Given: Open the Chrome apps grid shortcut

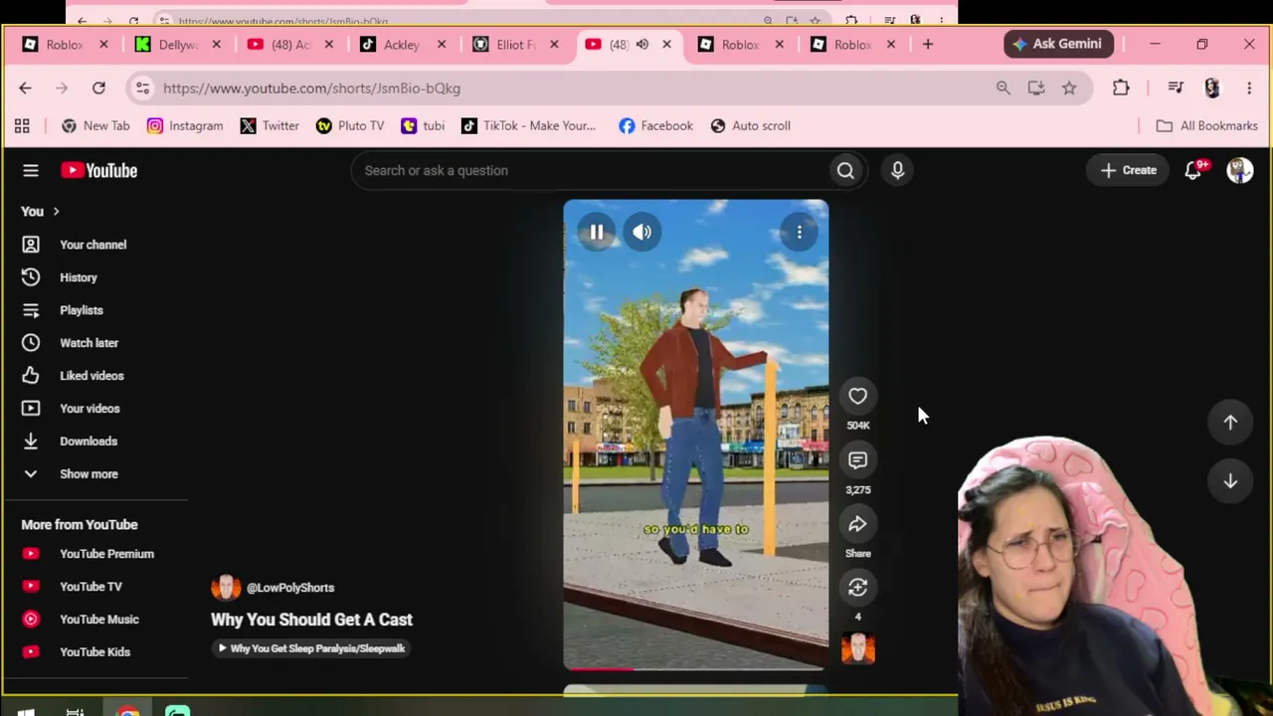Looking at the screenshot, I should tap(22, 126).
